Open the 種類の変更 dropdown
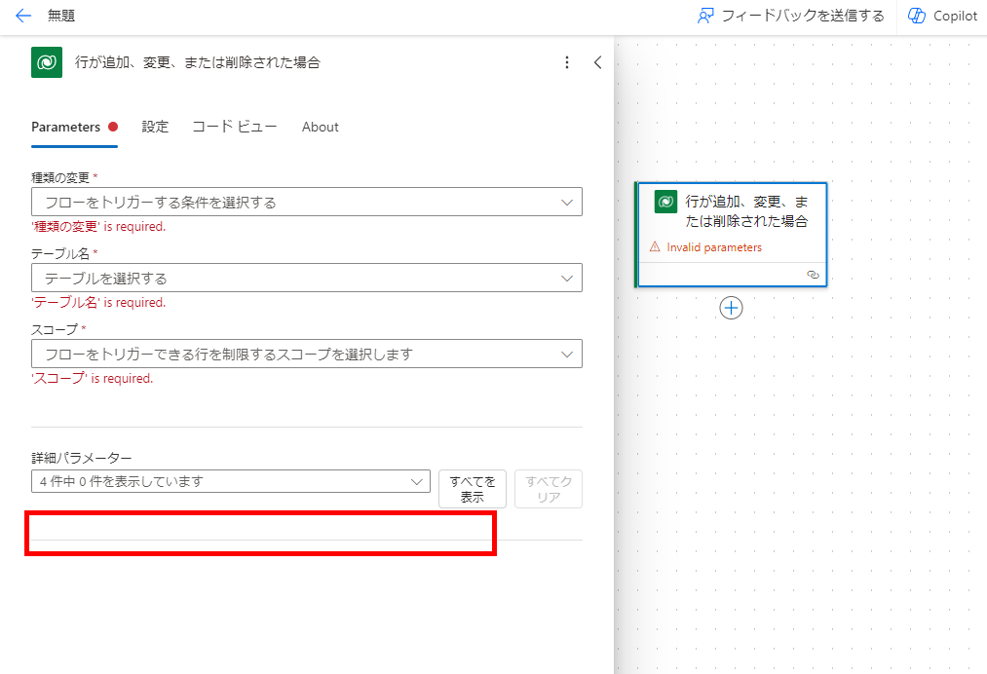The image size is (987, 674). 307,202
